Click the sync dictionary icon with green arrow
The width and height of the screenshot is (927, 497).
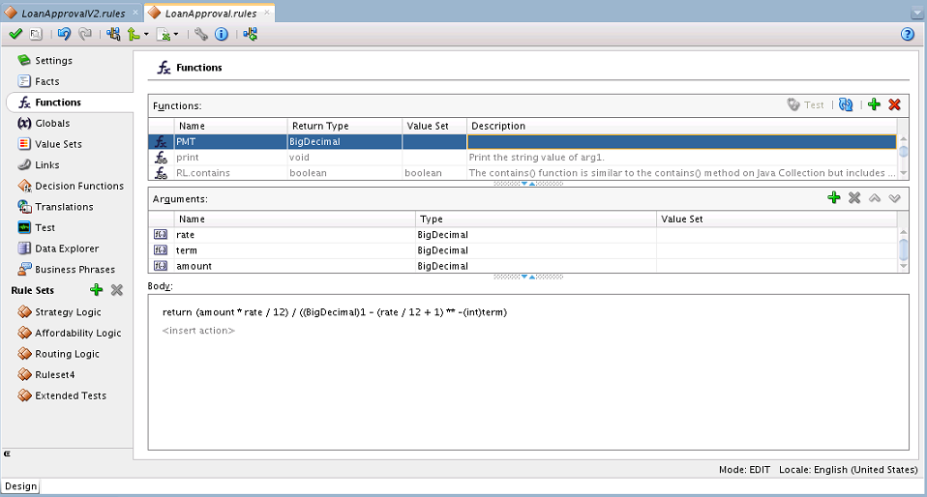pyautogui.click(x=250, y=34)
